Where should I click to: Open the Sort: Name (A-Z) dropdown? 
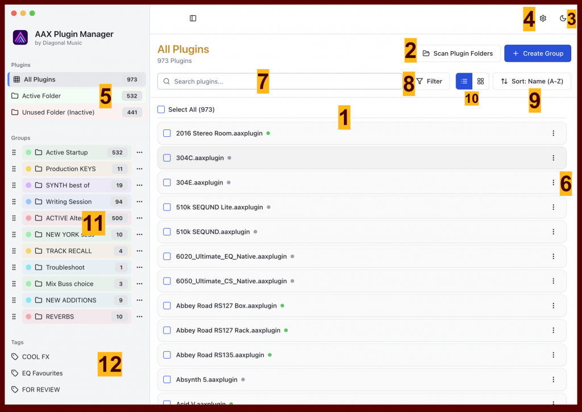pos(531,81)
